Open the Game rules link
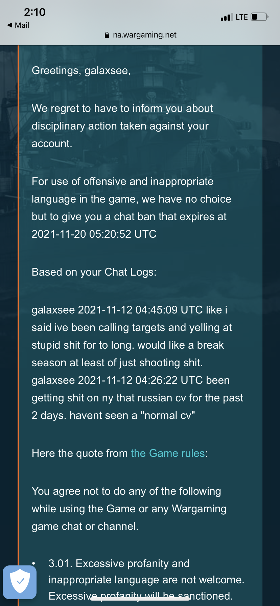 point(168,453)
